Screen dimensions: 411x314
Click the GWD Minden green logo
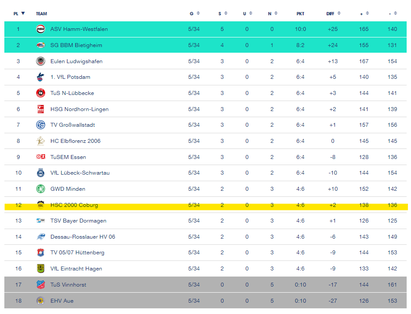coord(40,189)
